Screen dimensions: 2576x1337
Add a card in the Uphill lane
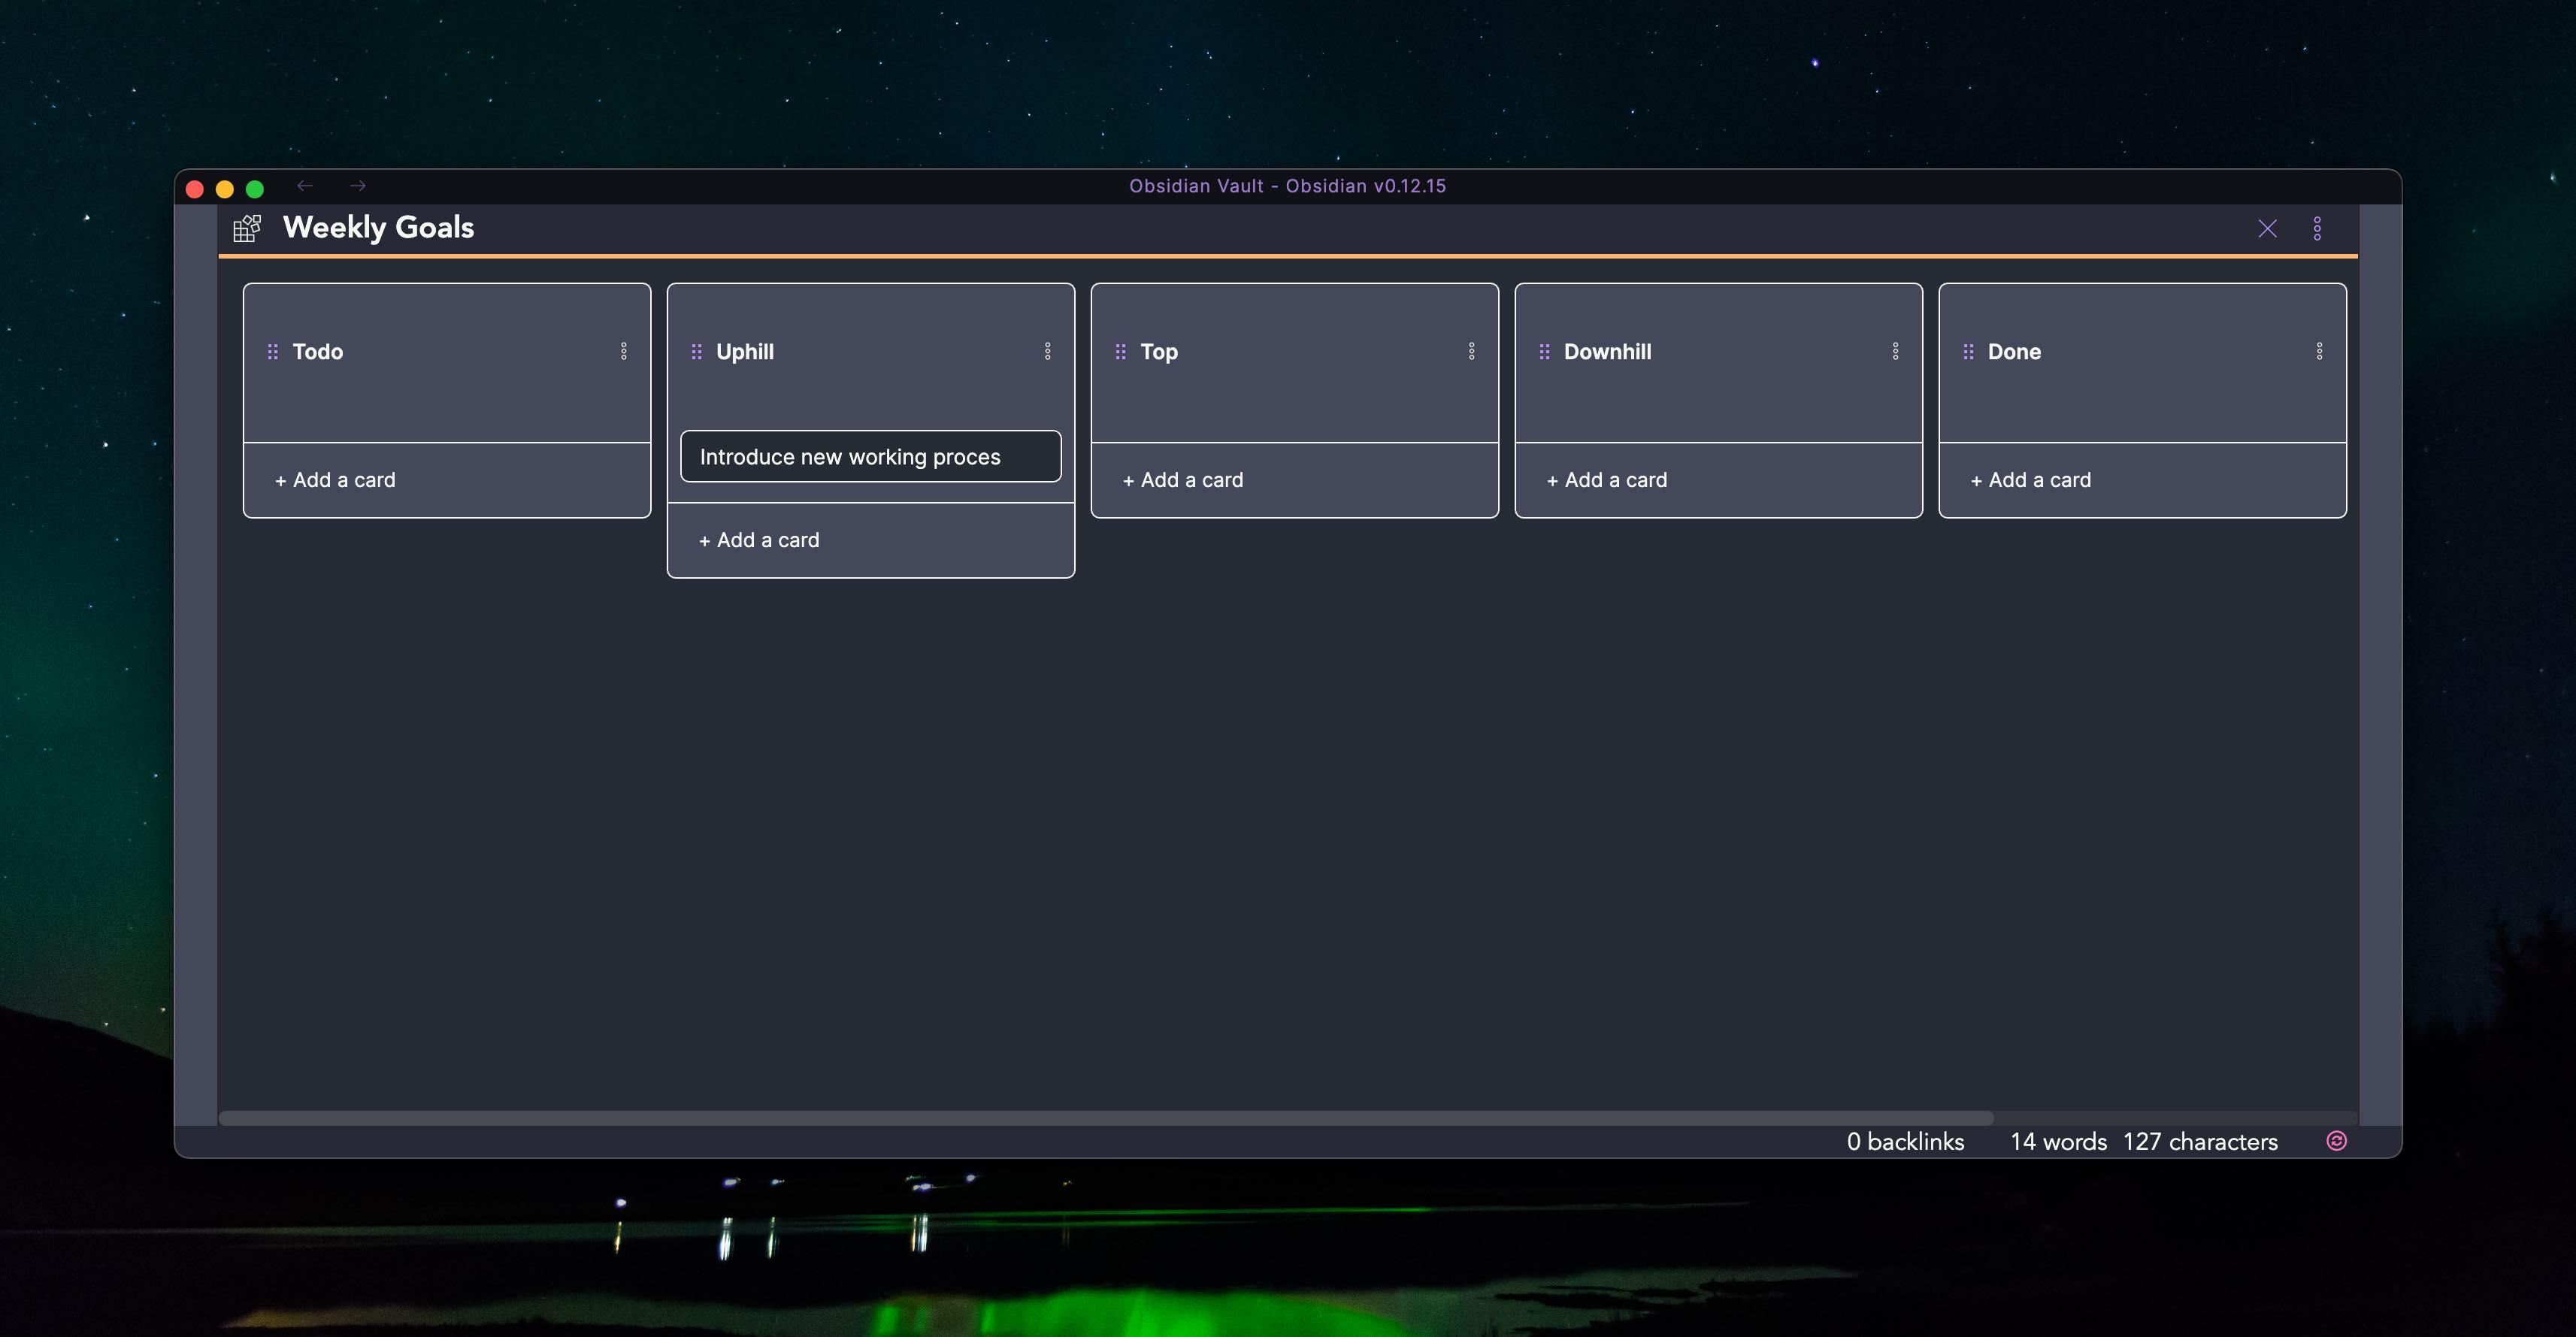(x=759, y=540)
